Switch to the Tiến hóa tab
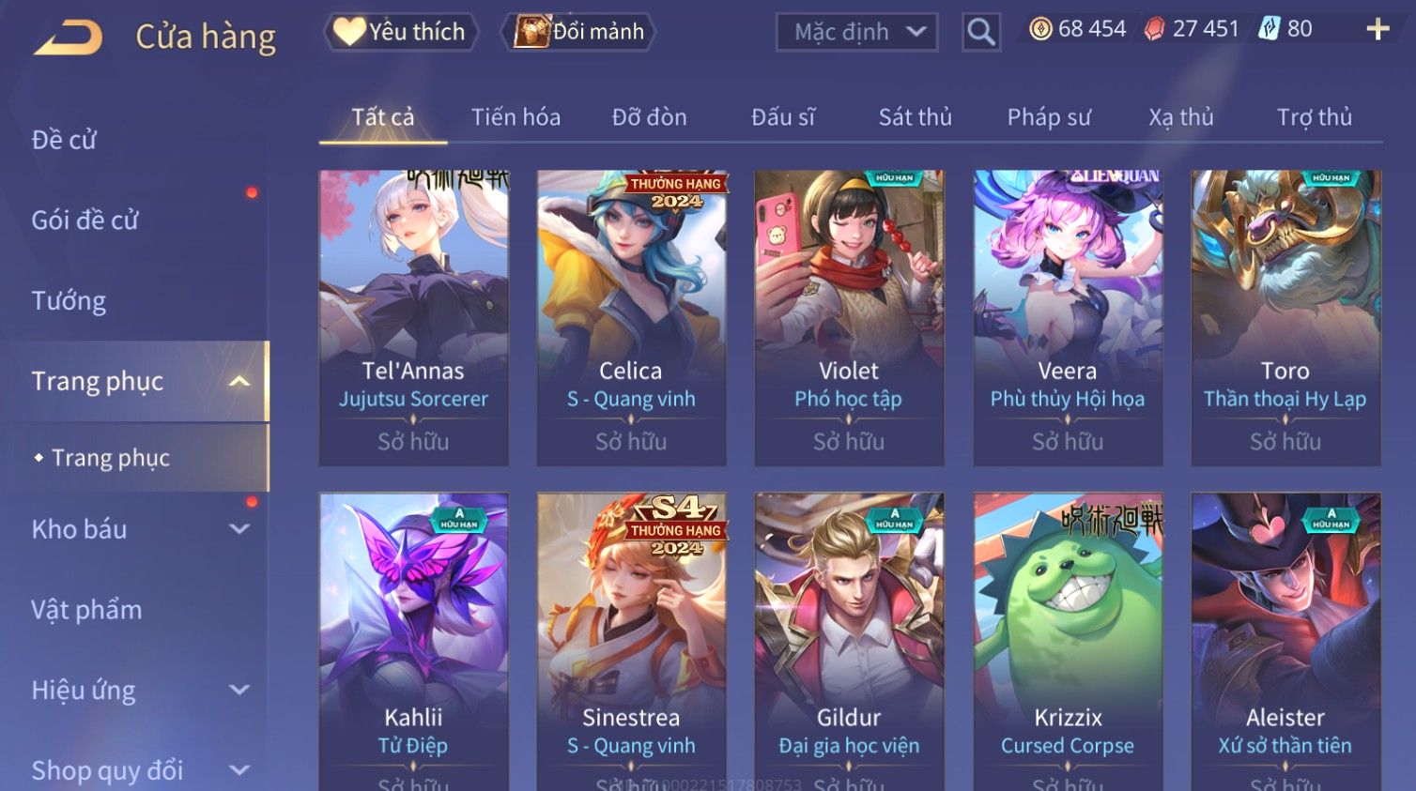1416x791 pixels. click(x=516, y=117)
